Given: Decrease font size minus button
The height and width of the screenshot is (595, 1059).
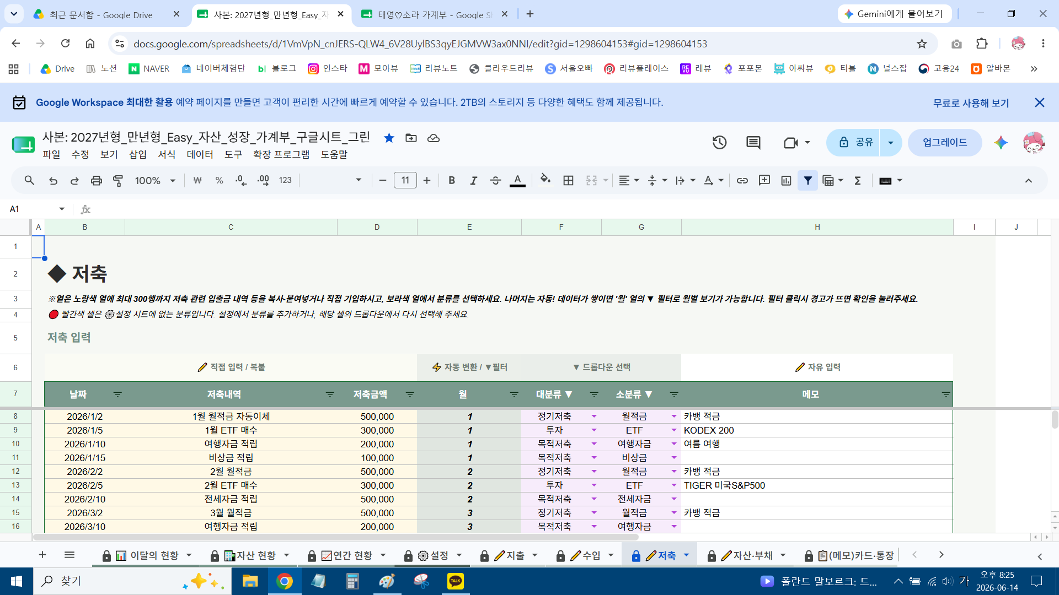Looking at the screenshot, I should click(x=383, y=180).
